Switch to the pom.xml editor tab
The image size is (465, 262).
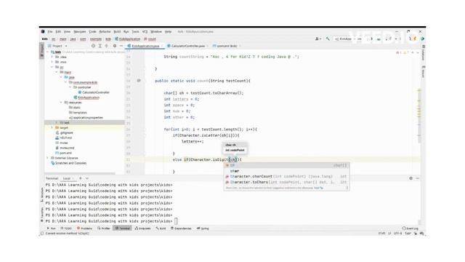tap(227, 46)
